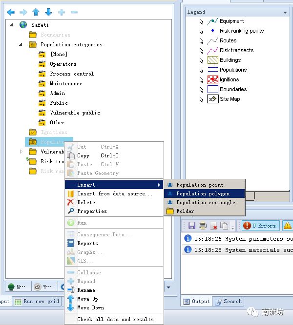
Task: Toggle selectability cursor for Equipment layer
Action: pos(201,21)
